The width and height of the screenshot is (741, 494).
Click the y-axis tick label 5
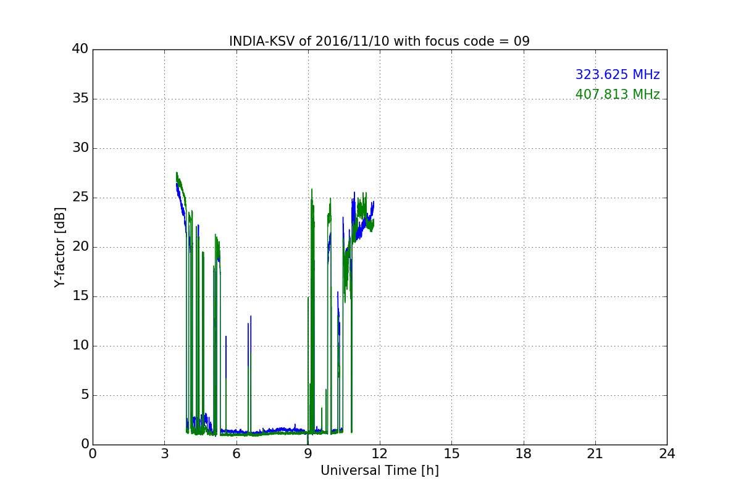pos(85,395)
